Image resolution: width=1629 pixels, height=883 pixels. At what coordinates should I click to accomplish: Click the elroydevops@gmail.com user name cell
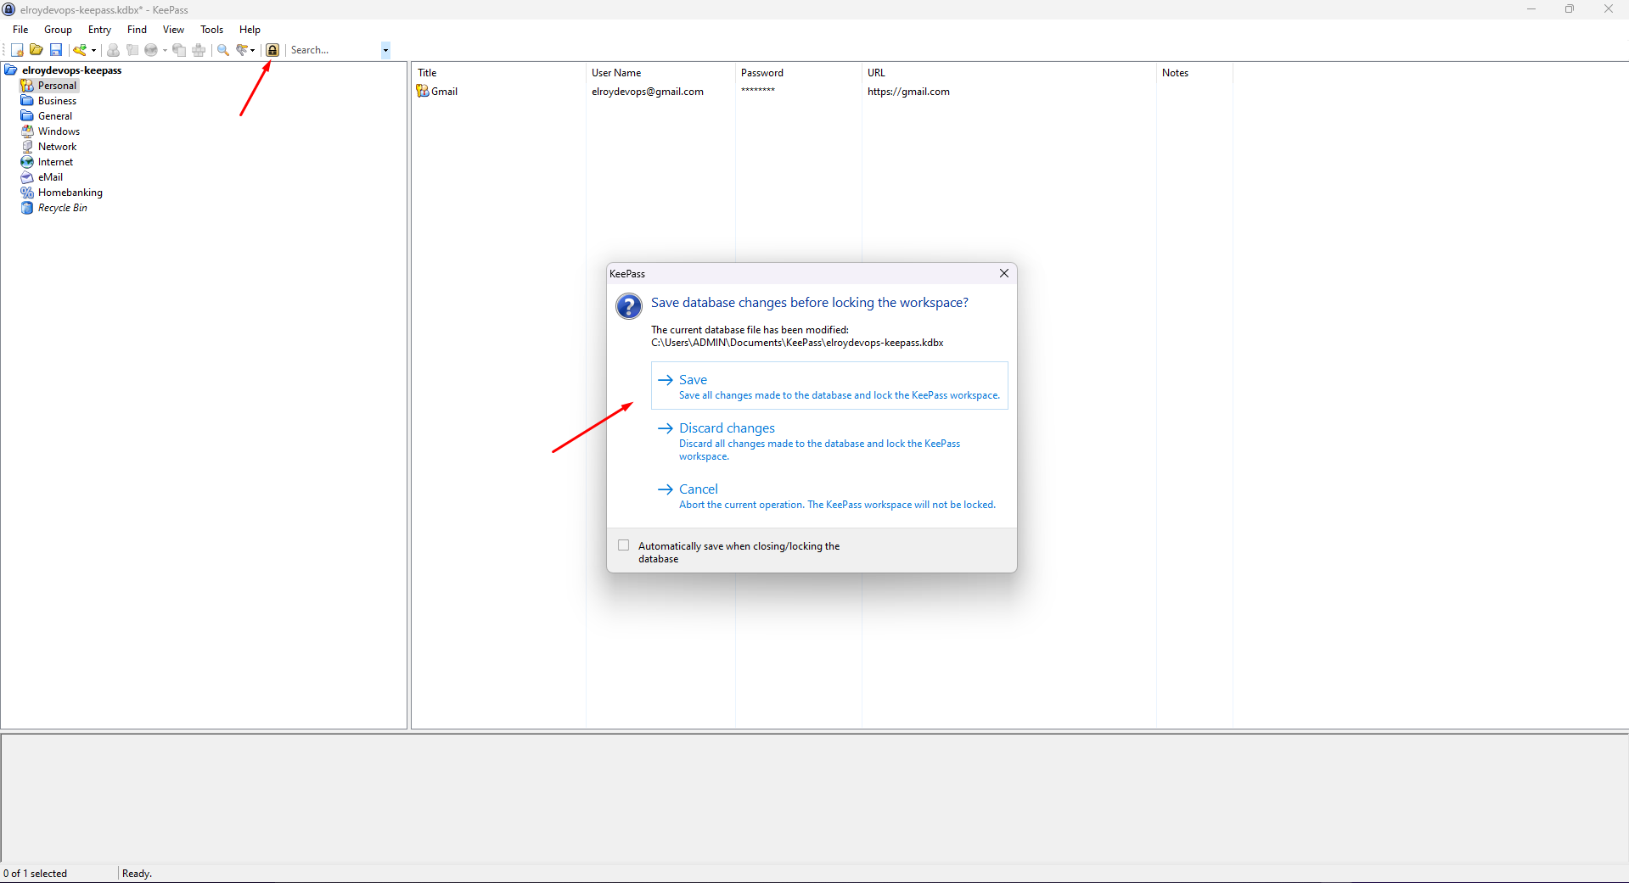coord(648,92)
